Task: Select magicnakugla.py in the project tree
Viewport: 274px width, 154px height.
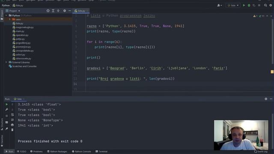Action: pos(23,27)
